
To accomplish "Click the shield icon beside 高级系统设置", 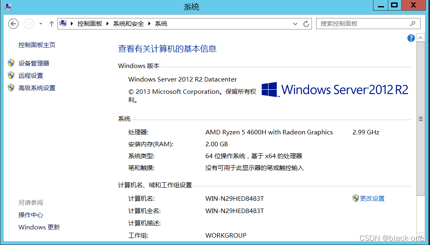I will coord(11,88).
